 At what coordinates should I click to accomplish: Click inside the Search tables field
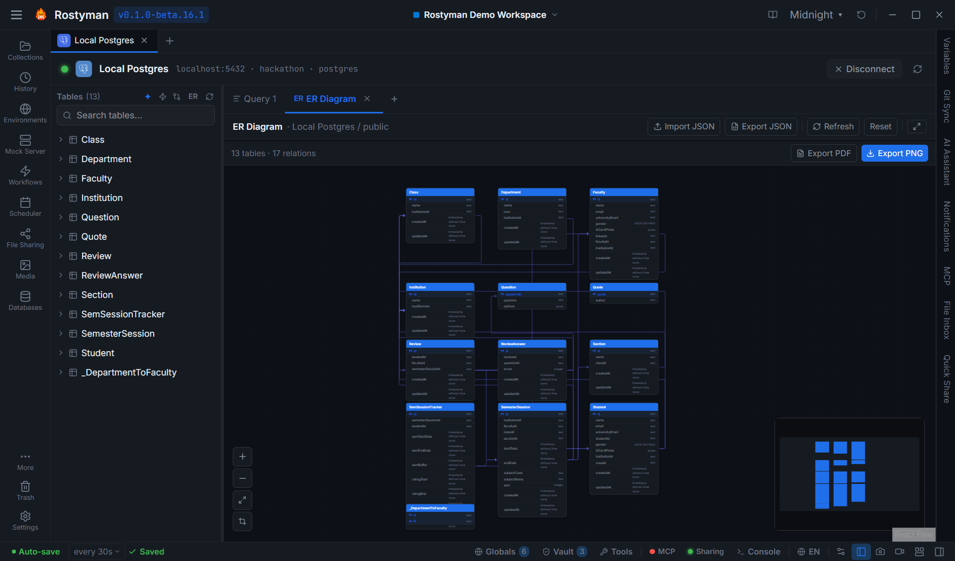[136, 115]
